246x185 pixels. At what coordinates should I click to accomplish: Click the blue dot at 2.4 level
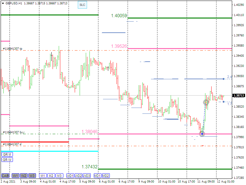pos(224,79)
